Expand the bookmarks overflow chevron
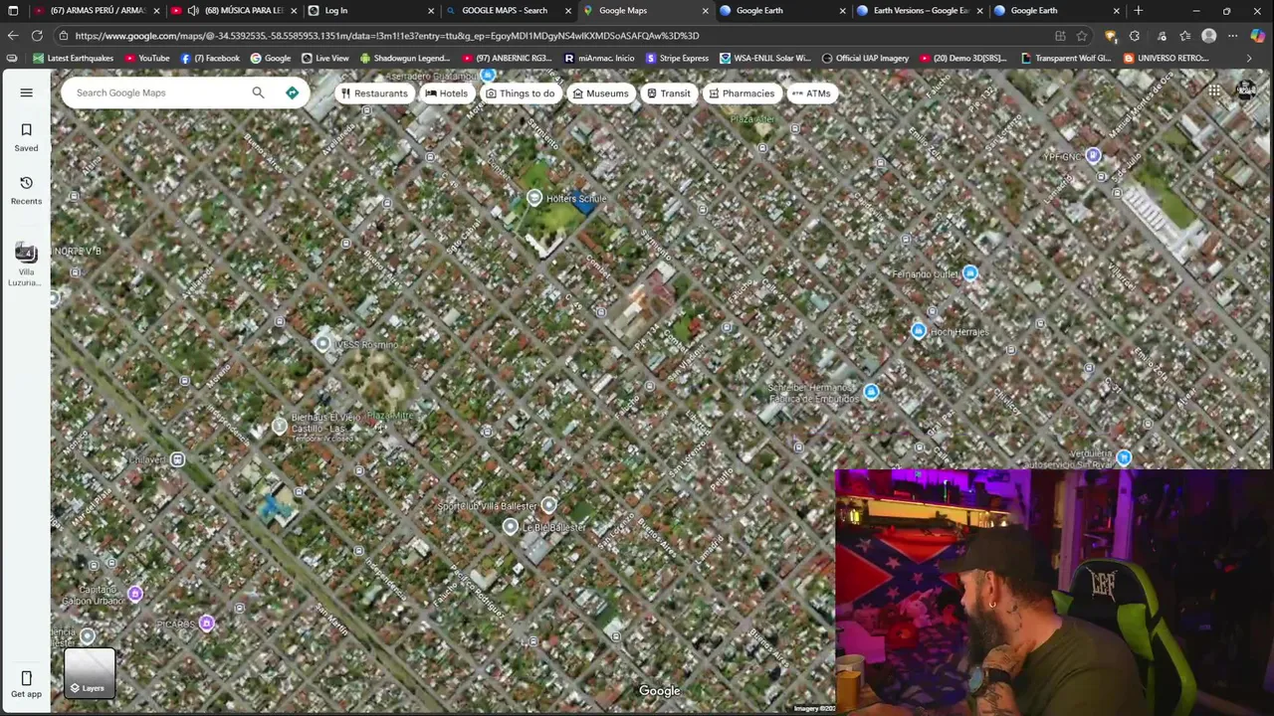This screenshot has height=716, width=1274. (1249, 58)
